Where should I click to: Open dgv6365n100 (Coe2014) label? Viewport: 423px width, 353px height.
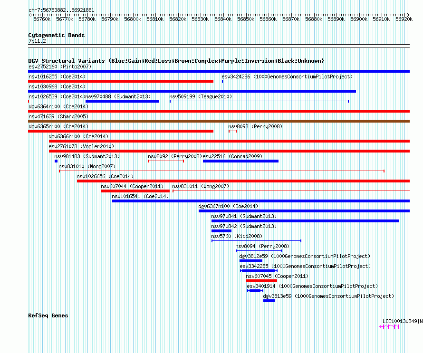pos(58,126)
